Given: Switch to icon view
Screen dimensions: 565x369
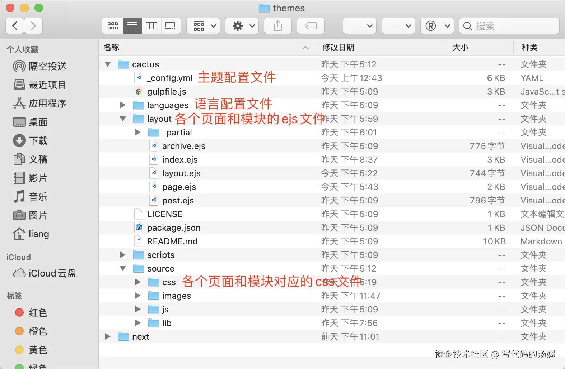Looking at the screenshot, I should [112, 26].
